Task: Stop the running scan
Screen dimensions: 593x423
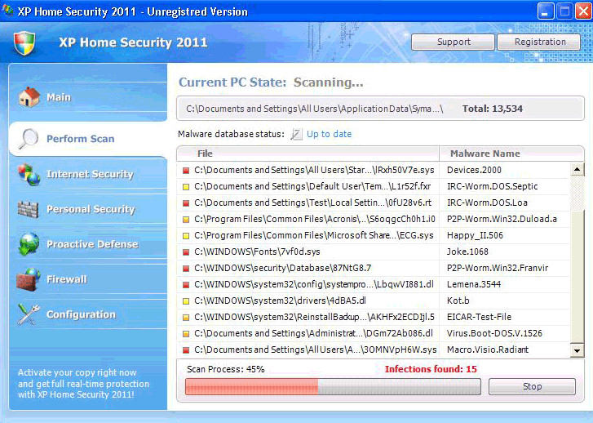Action: point(532,386)
